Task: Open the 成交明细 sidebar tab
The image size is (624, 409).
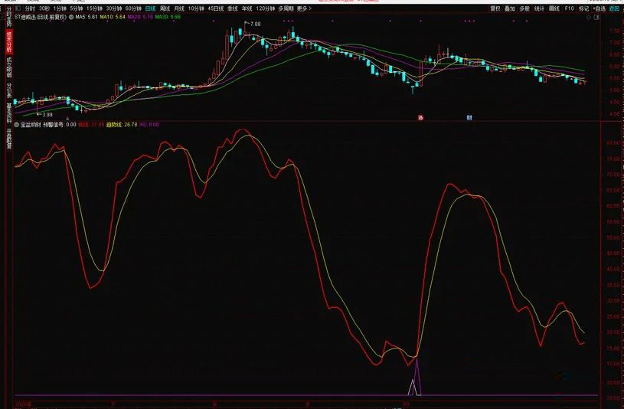Action: click(8, 67)
